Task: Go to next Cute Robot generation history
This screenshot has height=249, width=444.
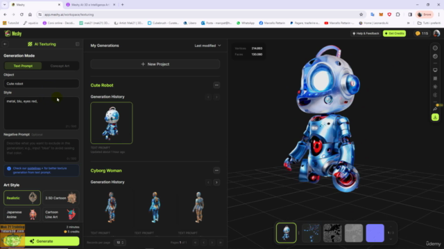Action: 216,97
